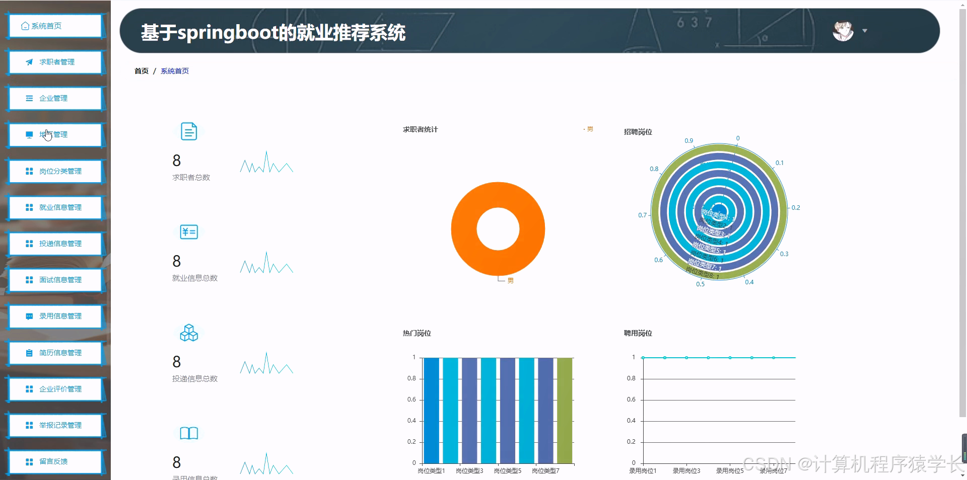Click the grid icon beside 留言反馈

point(29,461)
